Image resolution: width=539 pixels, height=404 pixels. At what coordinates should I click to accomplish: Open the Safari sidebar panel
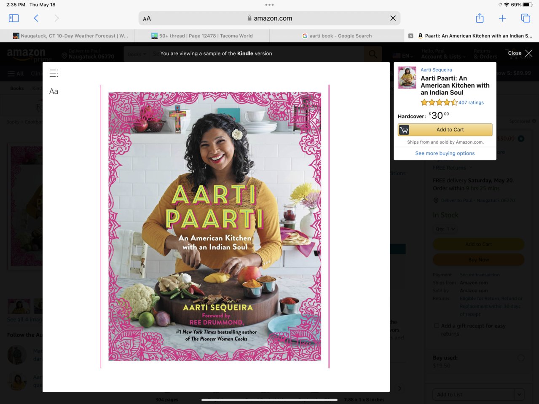(x=13, y=18)
